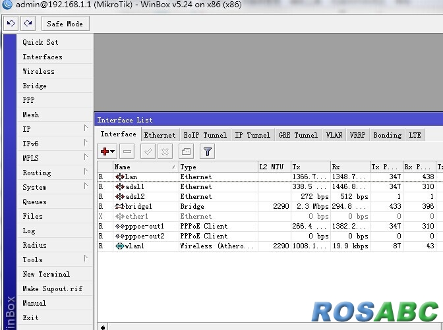Screen dimensions: 443x330
Task: Open the Files menu
Action: pyautogui.click(x=55, y=216)
